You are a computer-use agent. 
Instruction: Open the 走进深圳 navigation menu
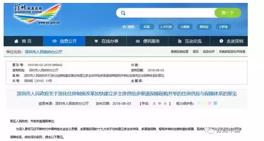[229, 41]
